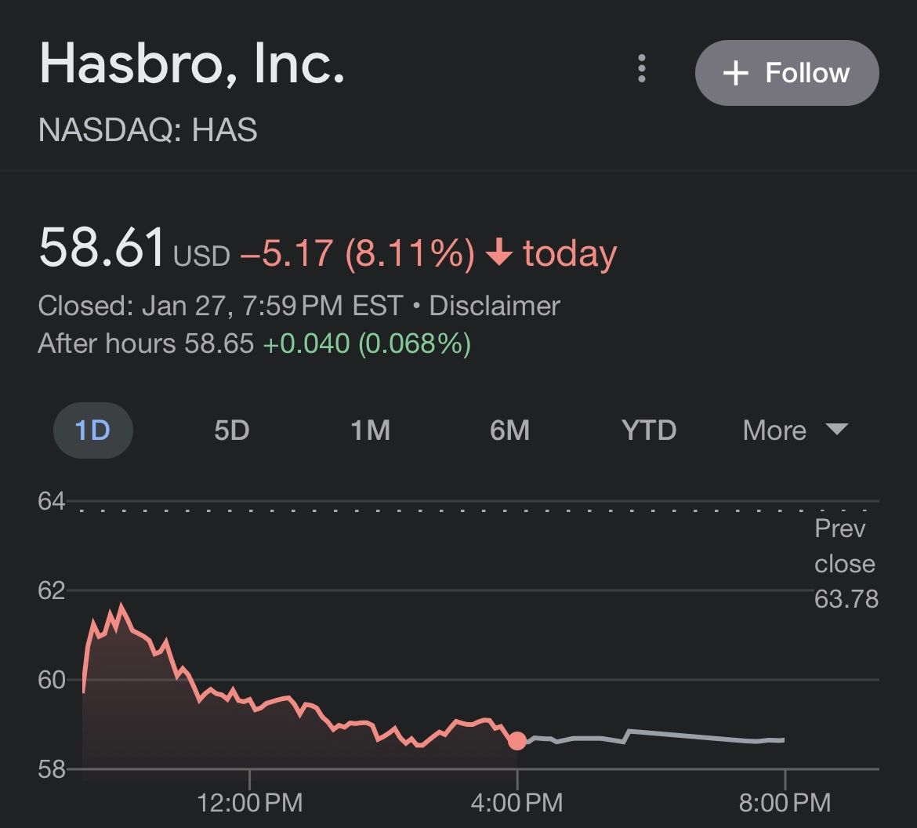Open the three-dot more options menu

point(642,69)
